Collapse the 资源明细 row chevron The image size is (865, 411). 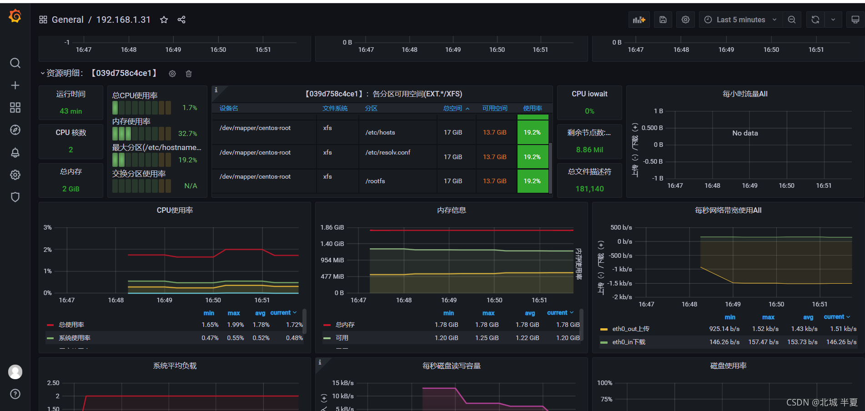click(x=42, y=73)
